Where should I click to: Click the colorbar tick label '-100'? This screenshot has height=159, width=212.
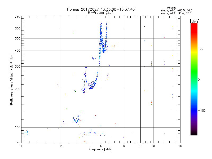point(202,111)
